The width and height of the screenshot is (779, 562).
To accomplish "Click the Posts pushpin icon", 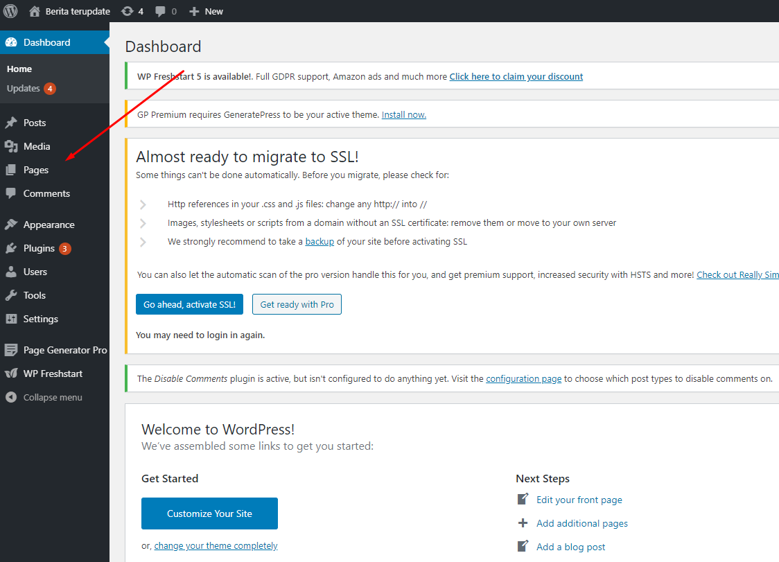I will click(11, 123).
